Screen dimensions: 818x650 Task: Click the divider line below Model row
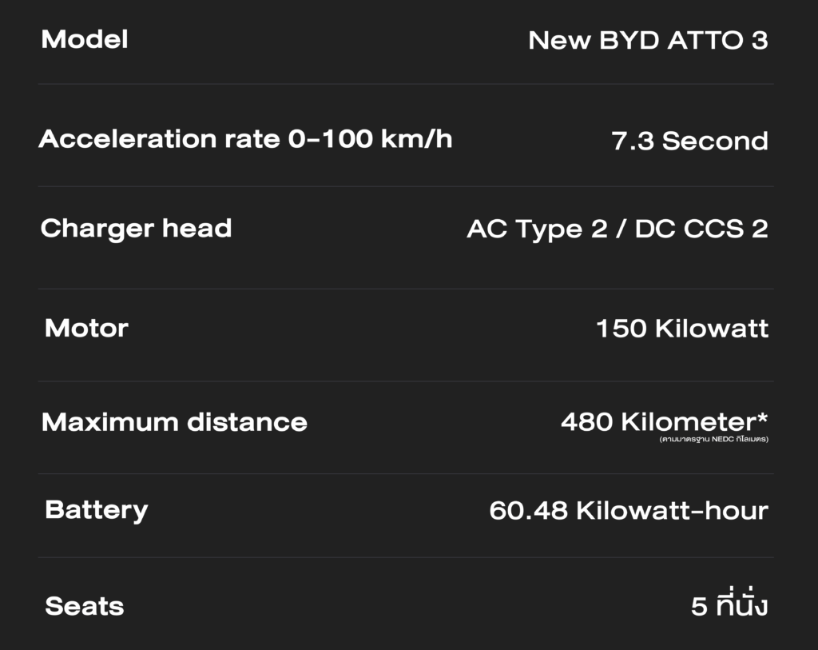tap(406, 84)
